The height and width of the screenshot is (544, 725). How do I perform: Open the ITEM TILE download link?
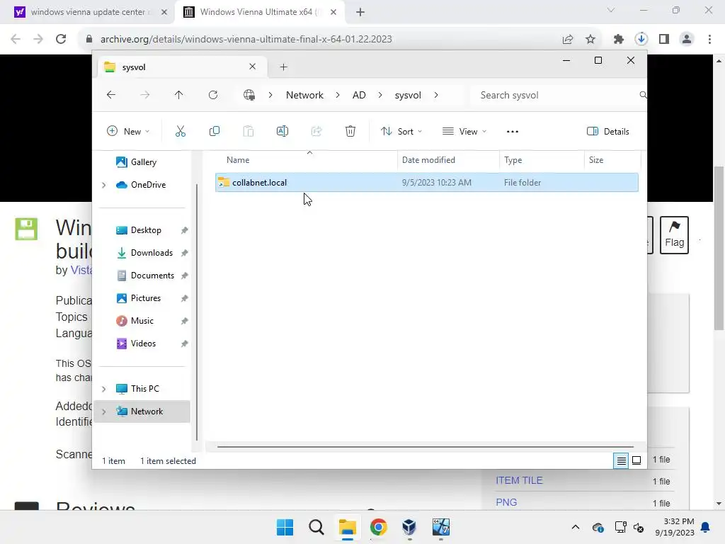click(519, 481)
